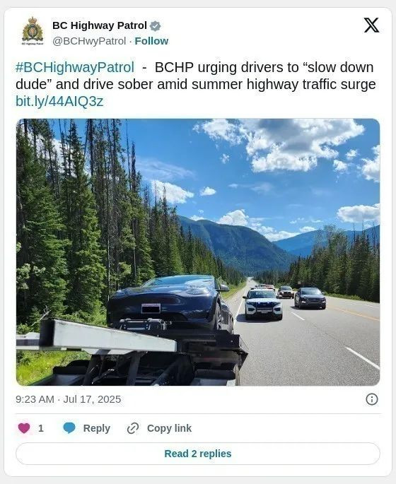Image resolution: width=396 pixels, height=484 pixels.
Task: Like the tweet with the heart icon
Action: [x=24, y=428]
